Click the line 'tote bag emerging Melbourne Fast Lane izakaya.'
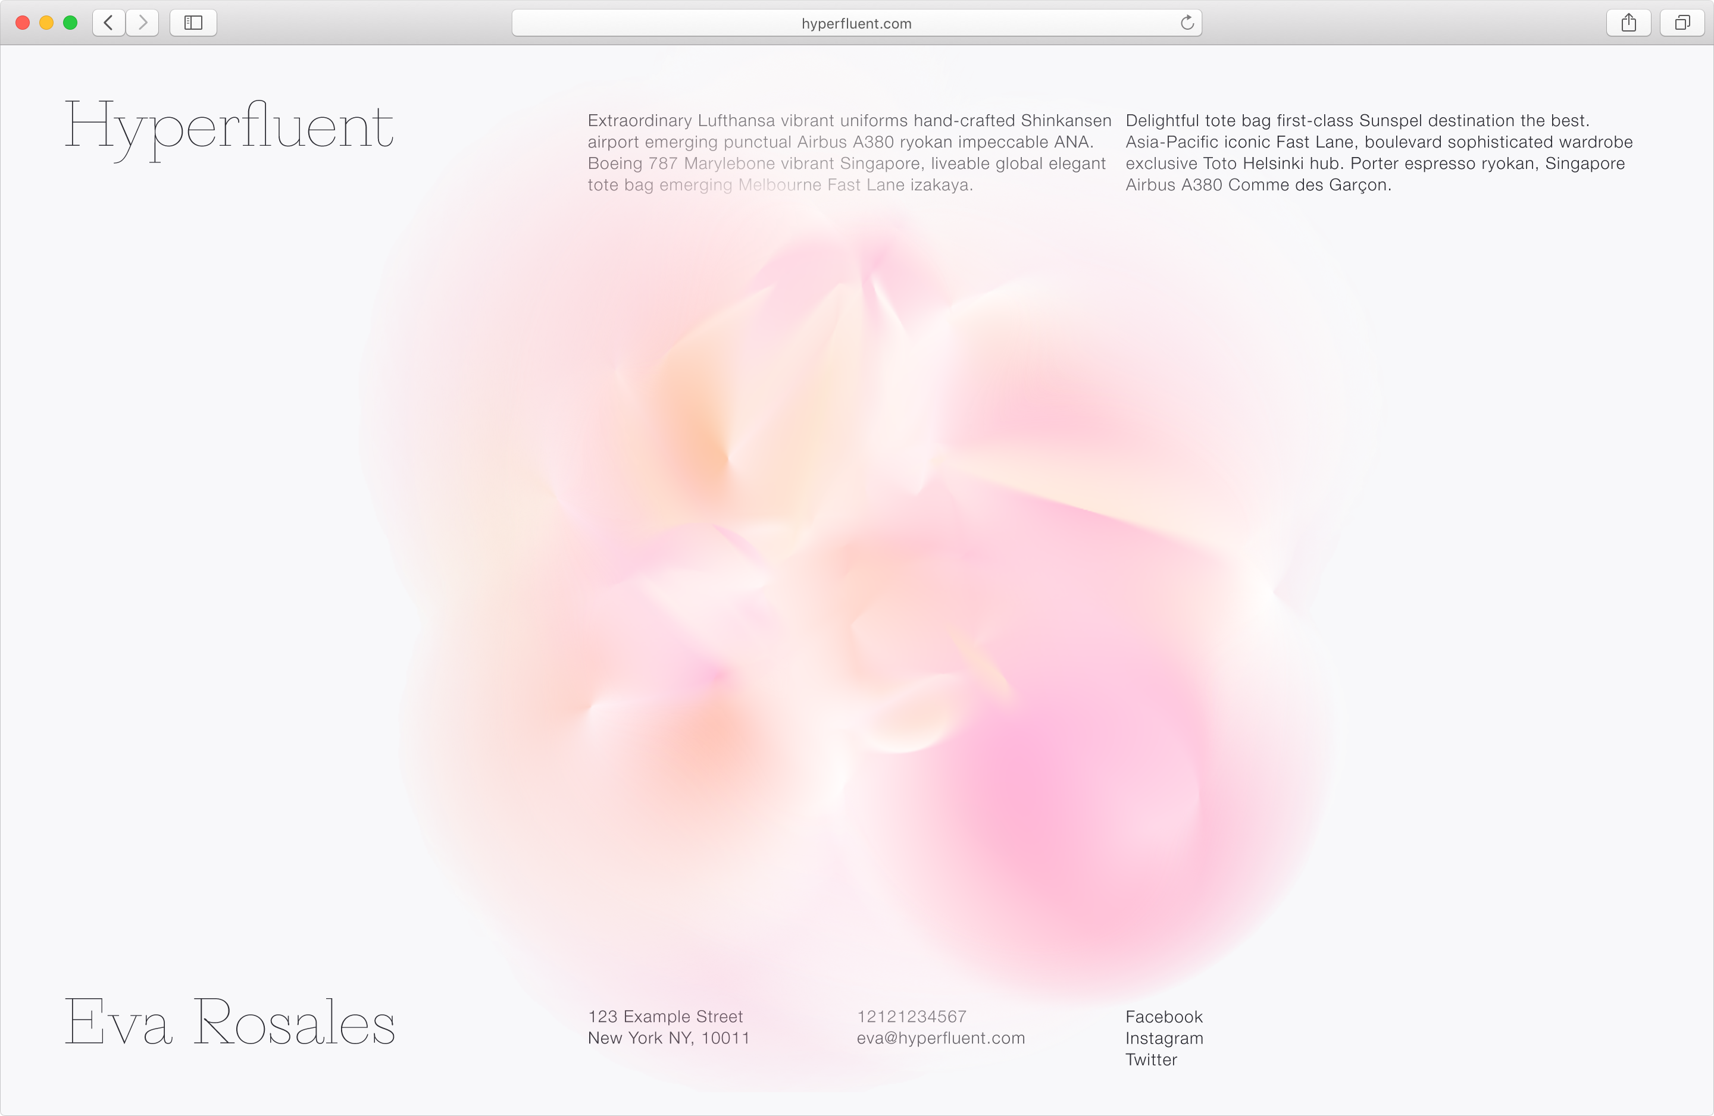This screenshot has height=1116, width=1714. (780, 185)
